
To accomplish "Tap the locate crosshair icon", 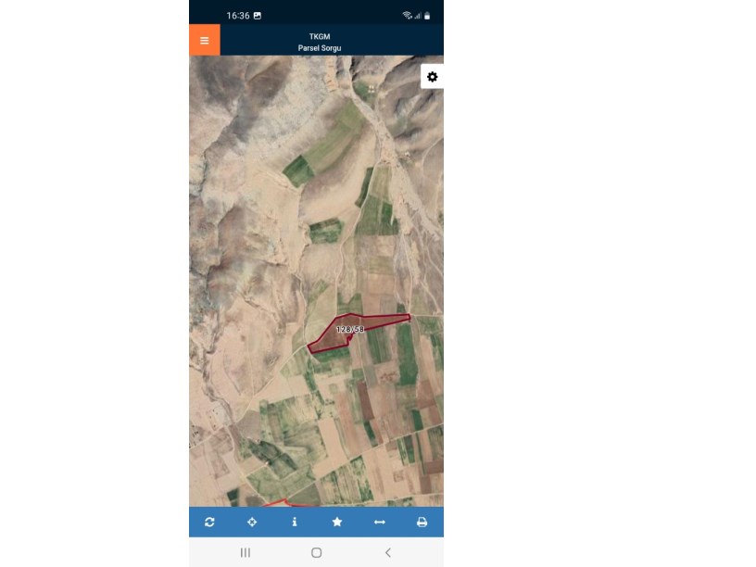I will 252,522.
